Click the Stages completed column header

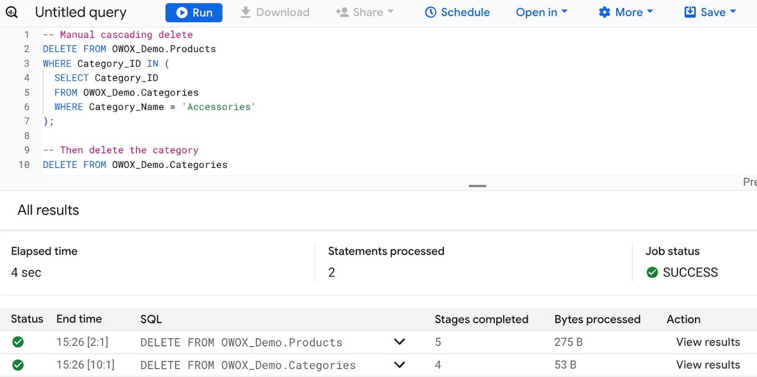tap(482, 319)
